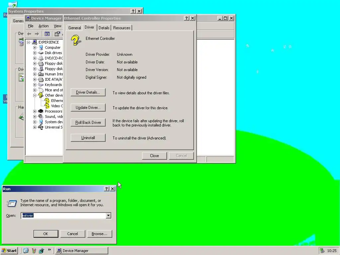340x255 pixels.
Task: Click the Device Manager taskbar button
Action: (82, 251)
